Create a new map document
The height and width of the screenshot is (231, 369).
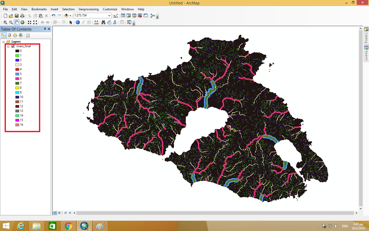point(5,16)
